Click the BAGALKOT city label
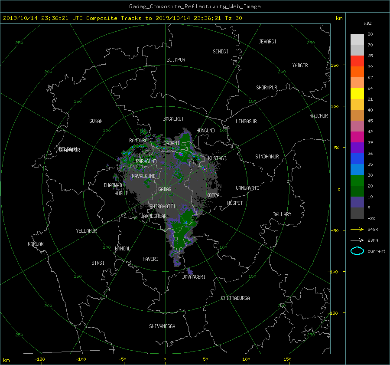This screenshot has width=390, height=365. (x=173, y=119)
